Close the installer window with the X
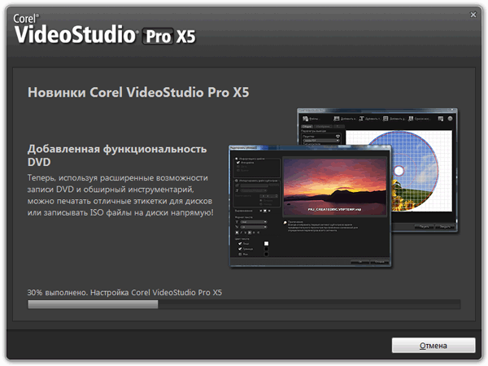Screen dimensions: 488x366 click(x=473, y=15)
